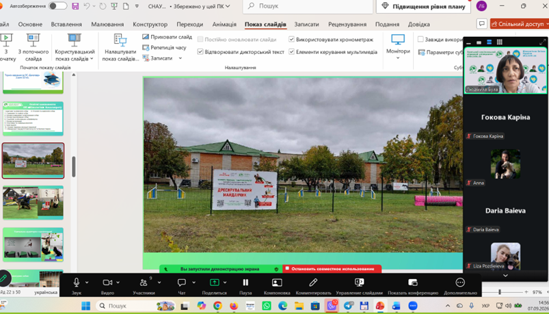Toggle the Автозбереження switch
Viewport: 549px width, 314px height.
tap(57, 6)
